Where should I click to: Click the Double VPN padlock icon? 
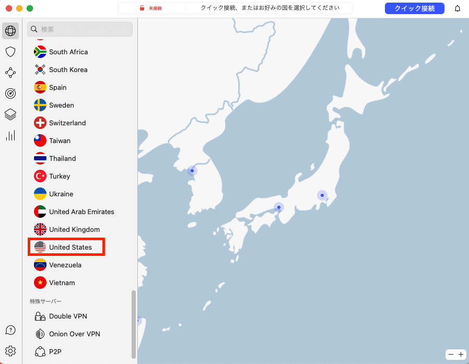[40, 316]
